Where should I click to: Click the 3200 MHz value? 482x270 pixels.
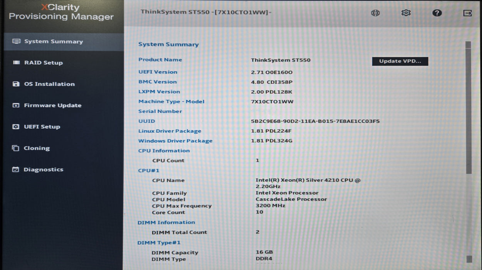[x=270, y=206]
